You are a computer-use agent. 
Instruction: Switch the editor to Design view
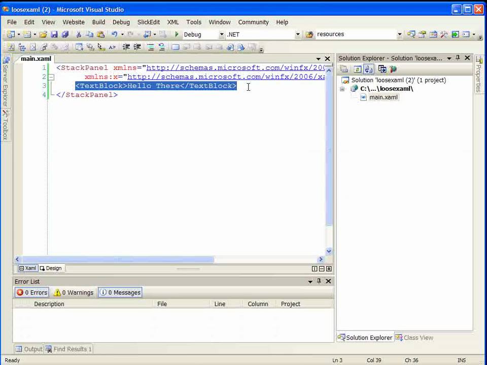click(x=51, y=268)
